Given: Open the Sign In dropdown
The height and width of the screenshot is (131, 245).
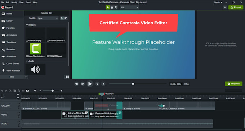Looking at the screenshot, I should point(218,3).
